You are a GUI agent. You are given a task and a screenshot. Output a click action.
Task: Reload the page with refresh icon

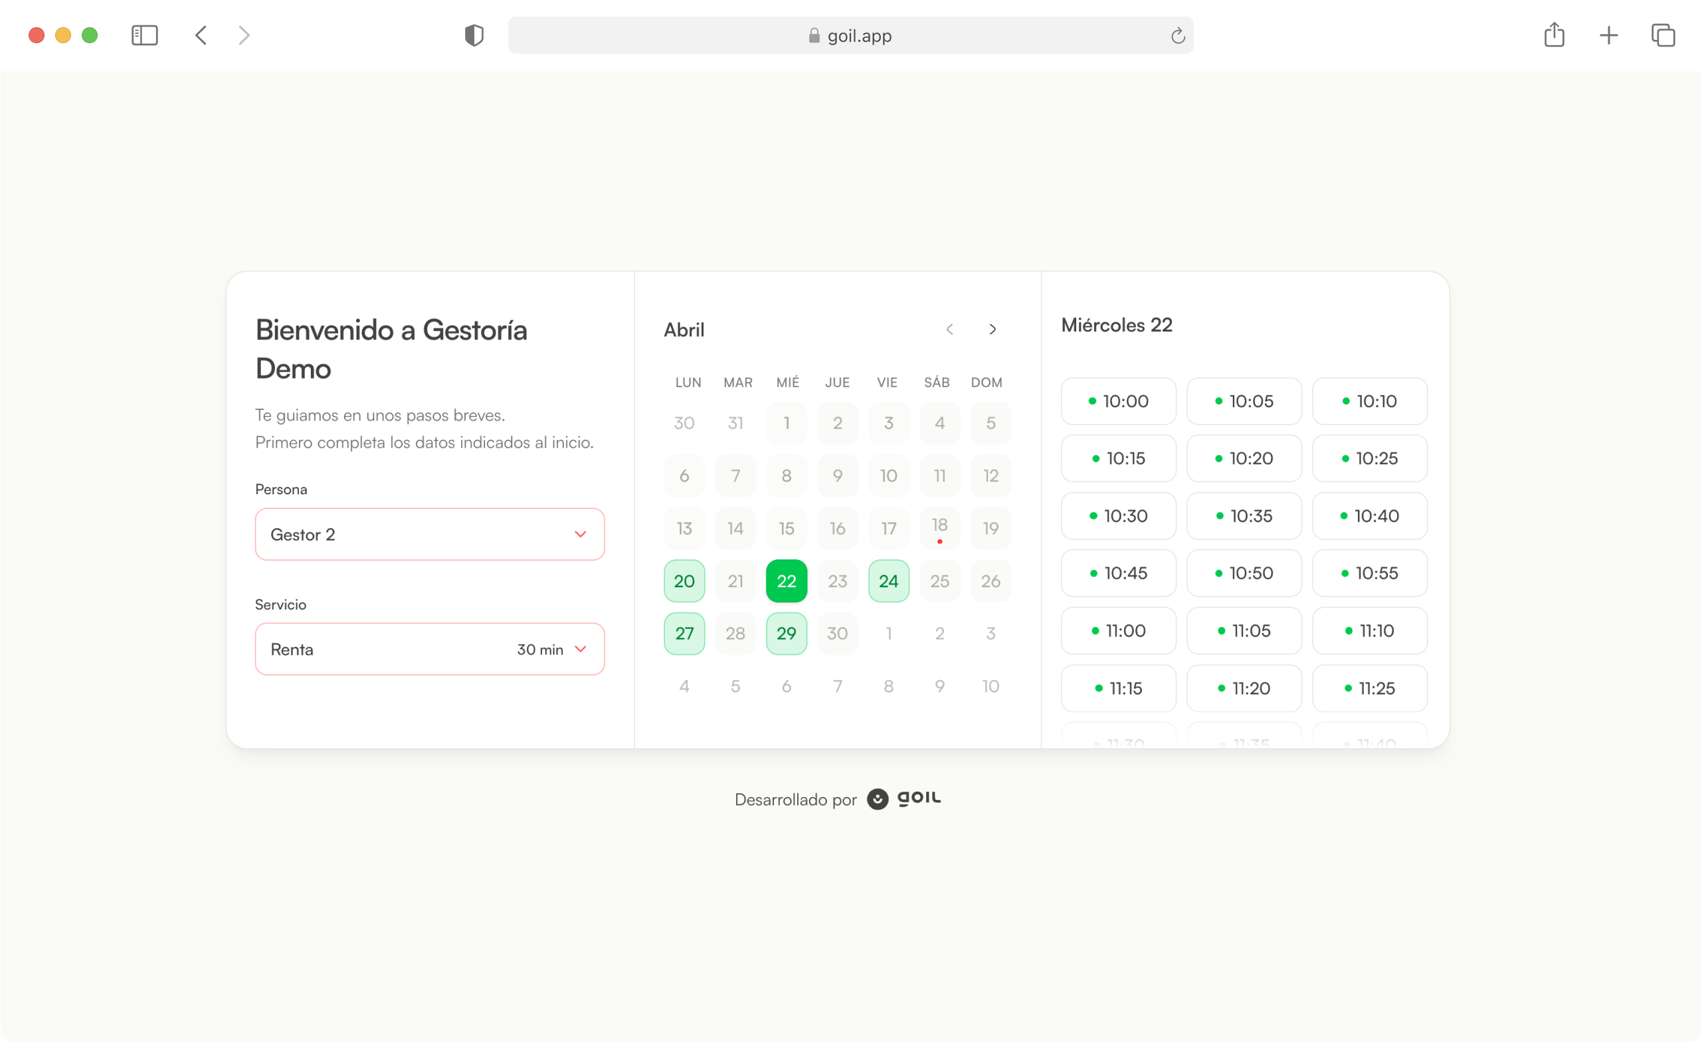click(x=1178, y=36)
